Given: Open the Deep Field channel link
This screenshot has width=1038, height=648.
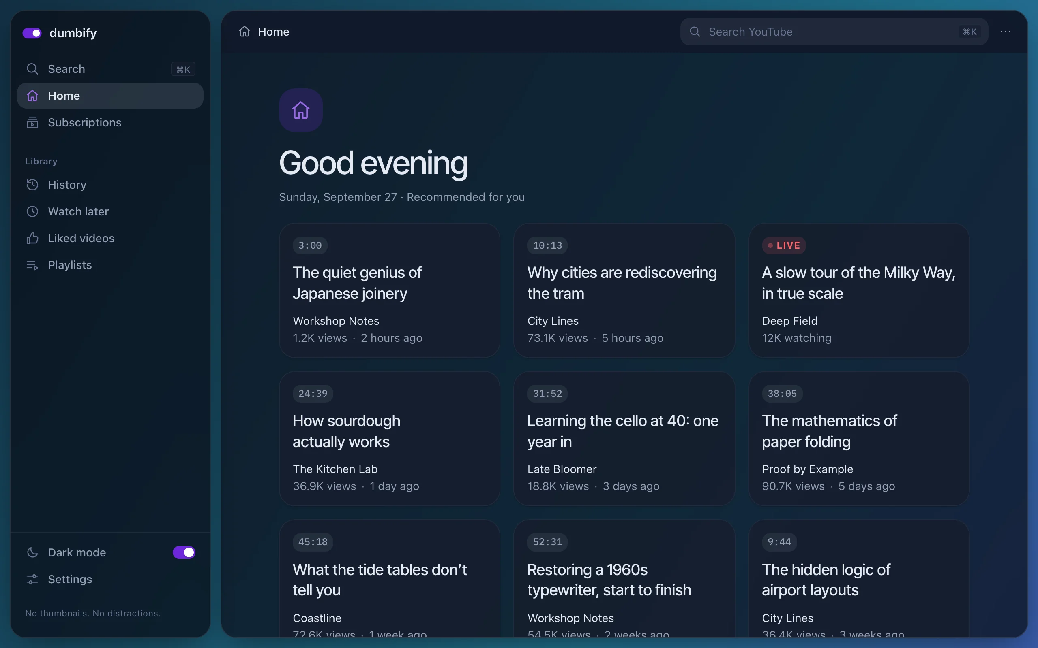Looking at the screenshot, I should 790,321.
